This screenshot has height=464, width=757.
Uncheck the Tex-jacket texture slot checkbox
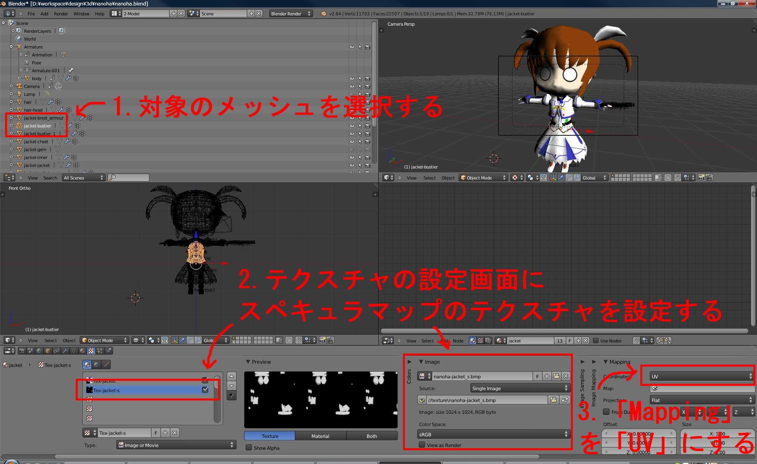pos(205,380)
